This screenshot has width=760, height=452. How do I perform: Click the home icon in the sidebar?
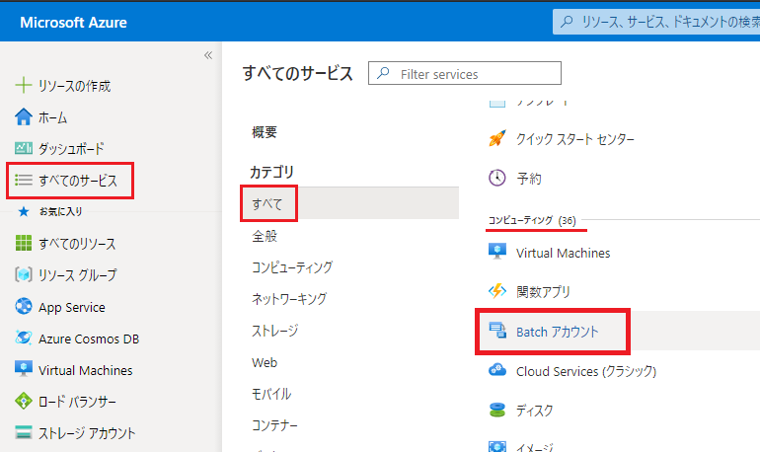click(x=24, y=116)
